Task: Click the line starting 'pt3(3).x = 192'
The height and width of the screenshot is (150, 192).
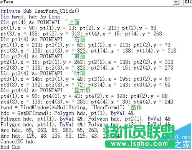Action: pyautogui.click(x=85, y=85)
